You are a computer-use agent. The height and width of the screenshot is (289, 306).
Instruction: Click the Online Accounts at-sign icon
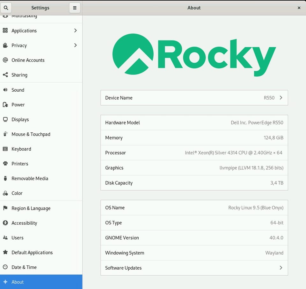coord(5,60)
